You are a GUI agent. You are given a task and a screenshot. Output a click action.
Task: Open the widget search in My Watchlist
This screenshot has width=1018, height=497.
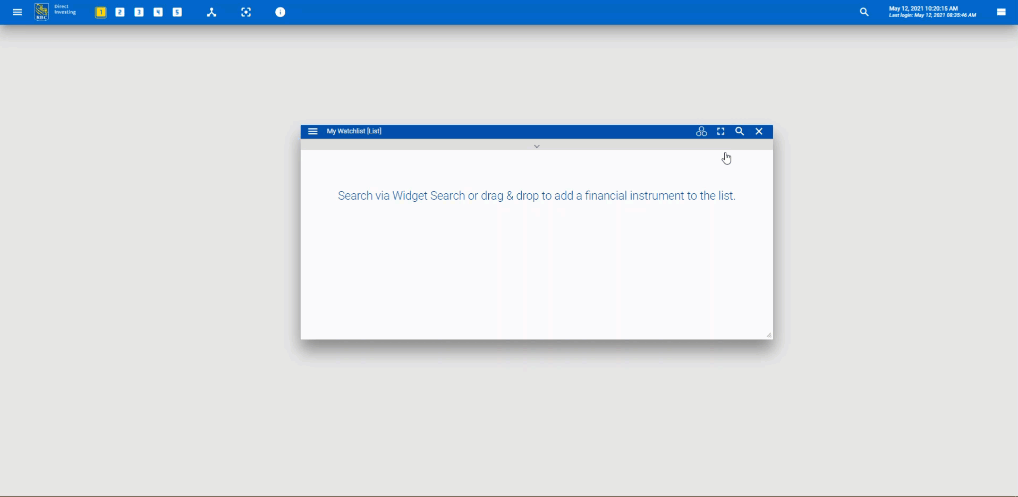coord(740,131)
